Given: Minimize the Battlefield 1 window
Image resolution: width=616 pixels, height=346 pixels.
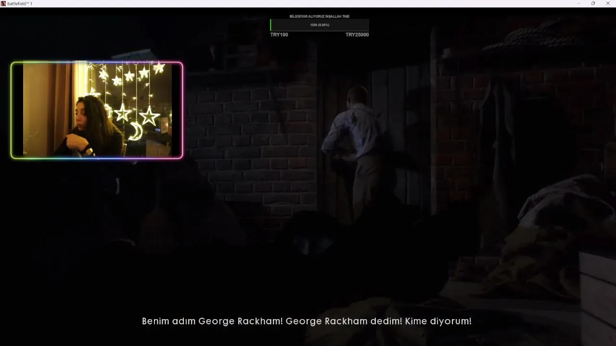Looking at the screenshot, I should tap(578, 3).
